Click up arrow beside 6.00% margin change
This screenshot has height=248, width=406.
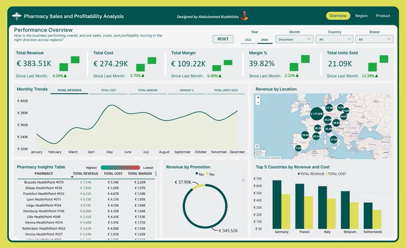tap(220, 76)
